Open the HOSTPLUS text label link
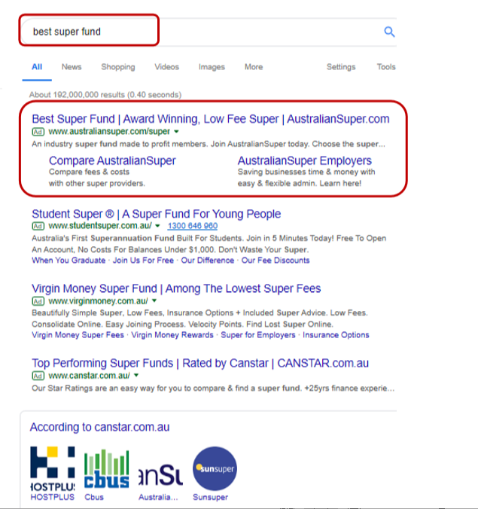The image size is (478, 509). point(53,497)
